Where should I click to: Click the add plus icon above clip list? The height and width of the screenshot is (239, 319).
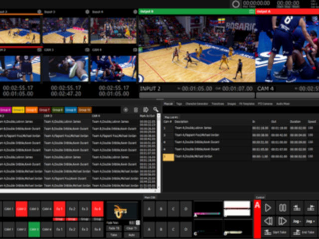point(125,109)
